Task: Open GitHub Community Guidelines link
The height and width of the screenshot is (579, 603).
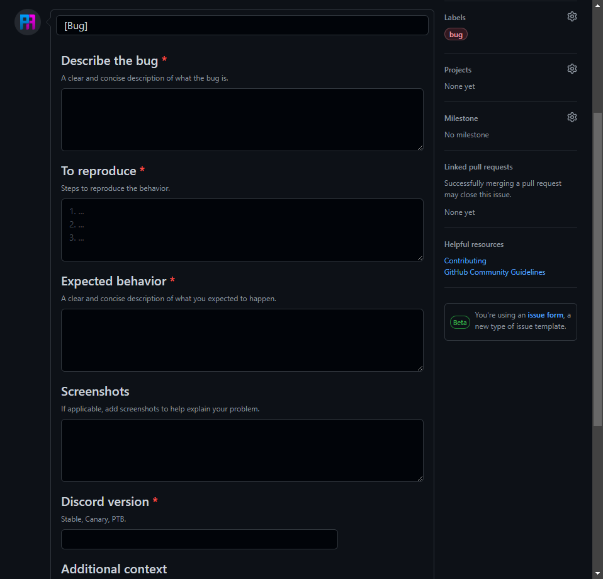Action: coord(495,272)
